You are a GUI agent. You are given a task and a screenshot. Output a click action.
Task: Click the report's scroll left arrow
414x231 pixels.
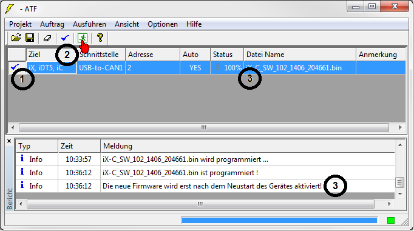click(21, 204)
